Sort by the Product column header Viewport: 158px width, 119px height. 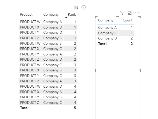[x=26, y=15]
